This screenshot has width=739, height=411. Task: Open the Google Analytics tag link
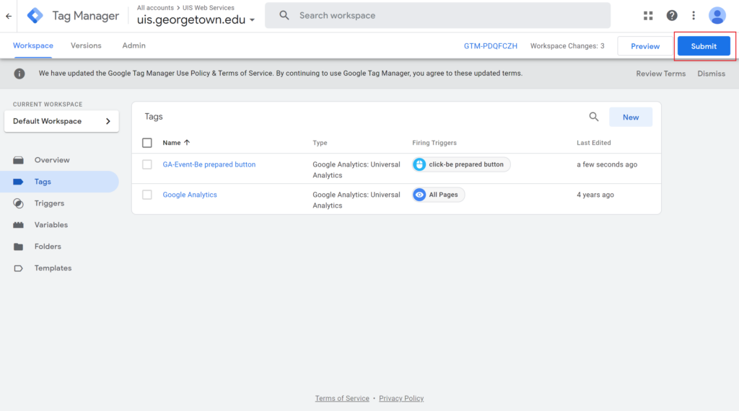(x=190, y=195)
